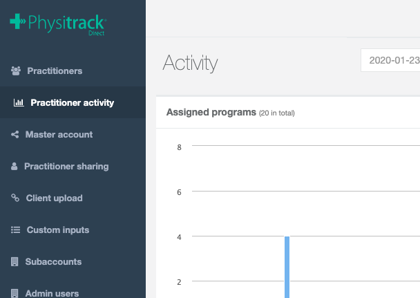The height and width of the screenshot is (298, 420).
Task: Open Practitioner sharing section
Action: coord(66,167)
